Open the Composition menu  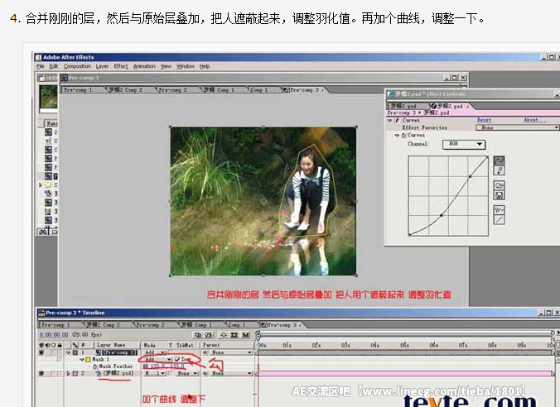[x=77, y=67]
